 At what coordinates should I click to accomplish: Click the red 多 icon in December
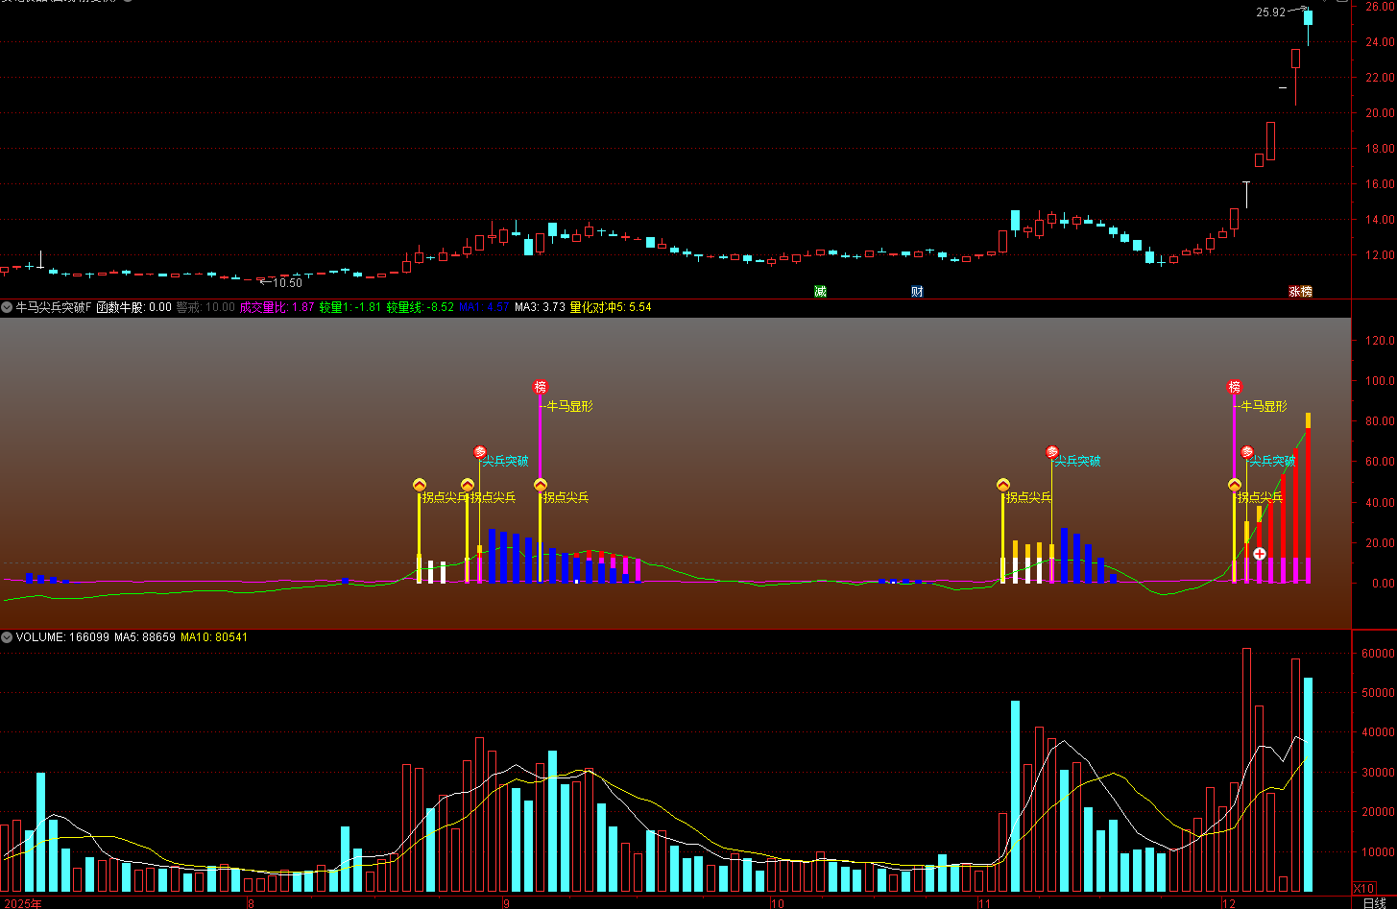[x=1247, y=452]
